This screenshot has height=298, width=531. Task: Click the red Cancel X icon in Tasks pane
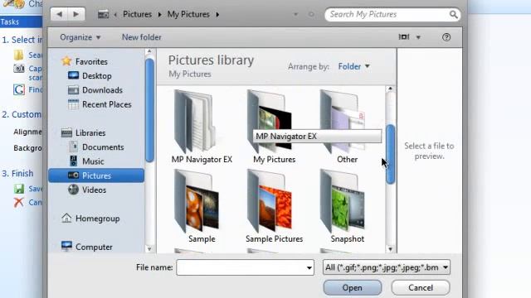point(18,202)
